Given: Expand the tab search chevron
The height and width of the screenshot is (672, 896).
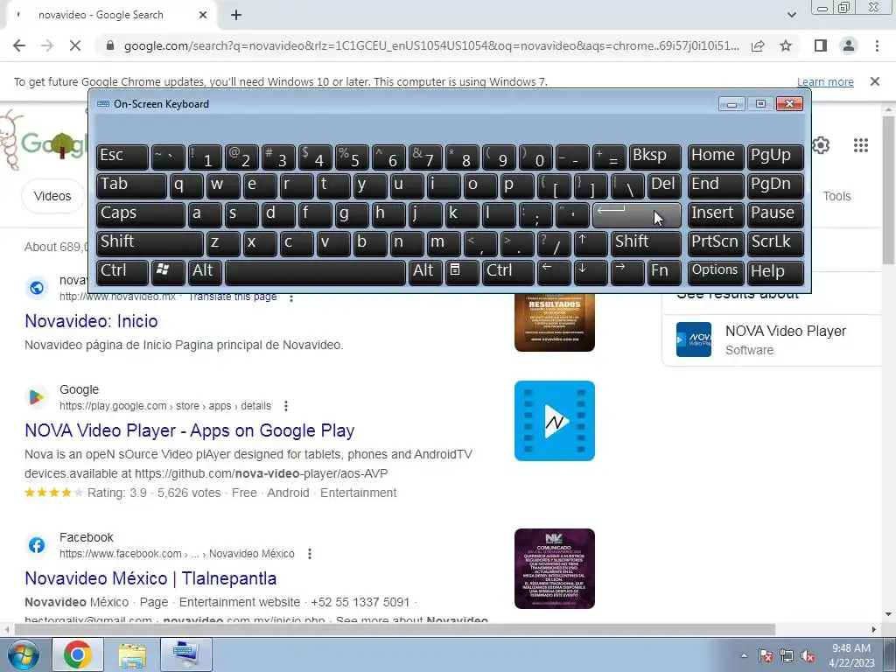Looking at the screenshot, I should (x=791, y=15).
